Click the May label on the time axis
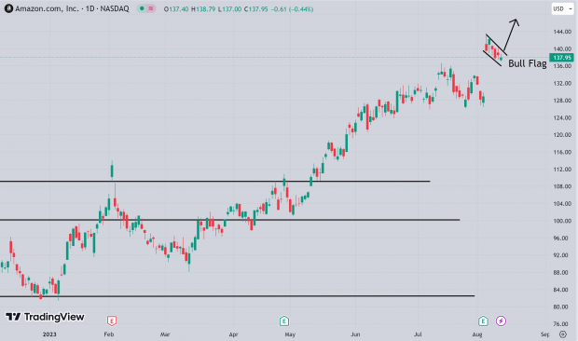578x341 pixels. coord(290,334)
